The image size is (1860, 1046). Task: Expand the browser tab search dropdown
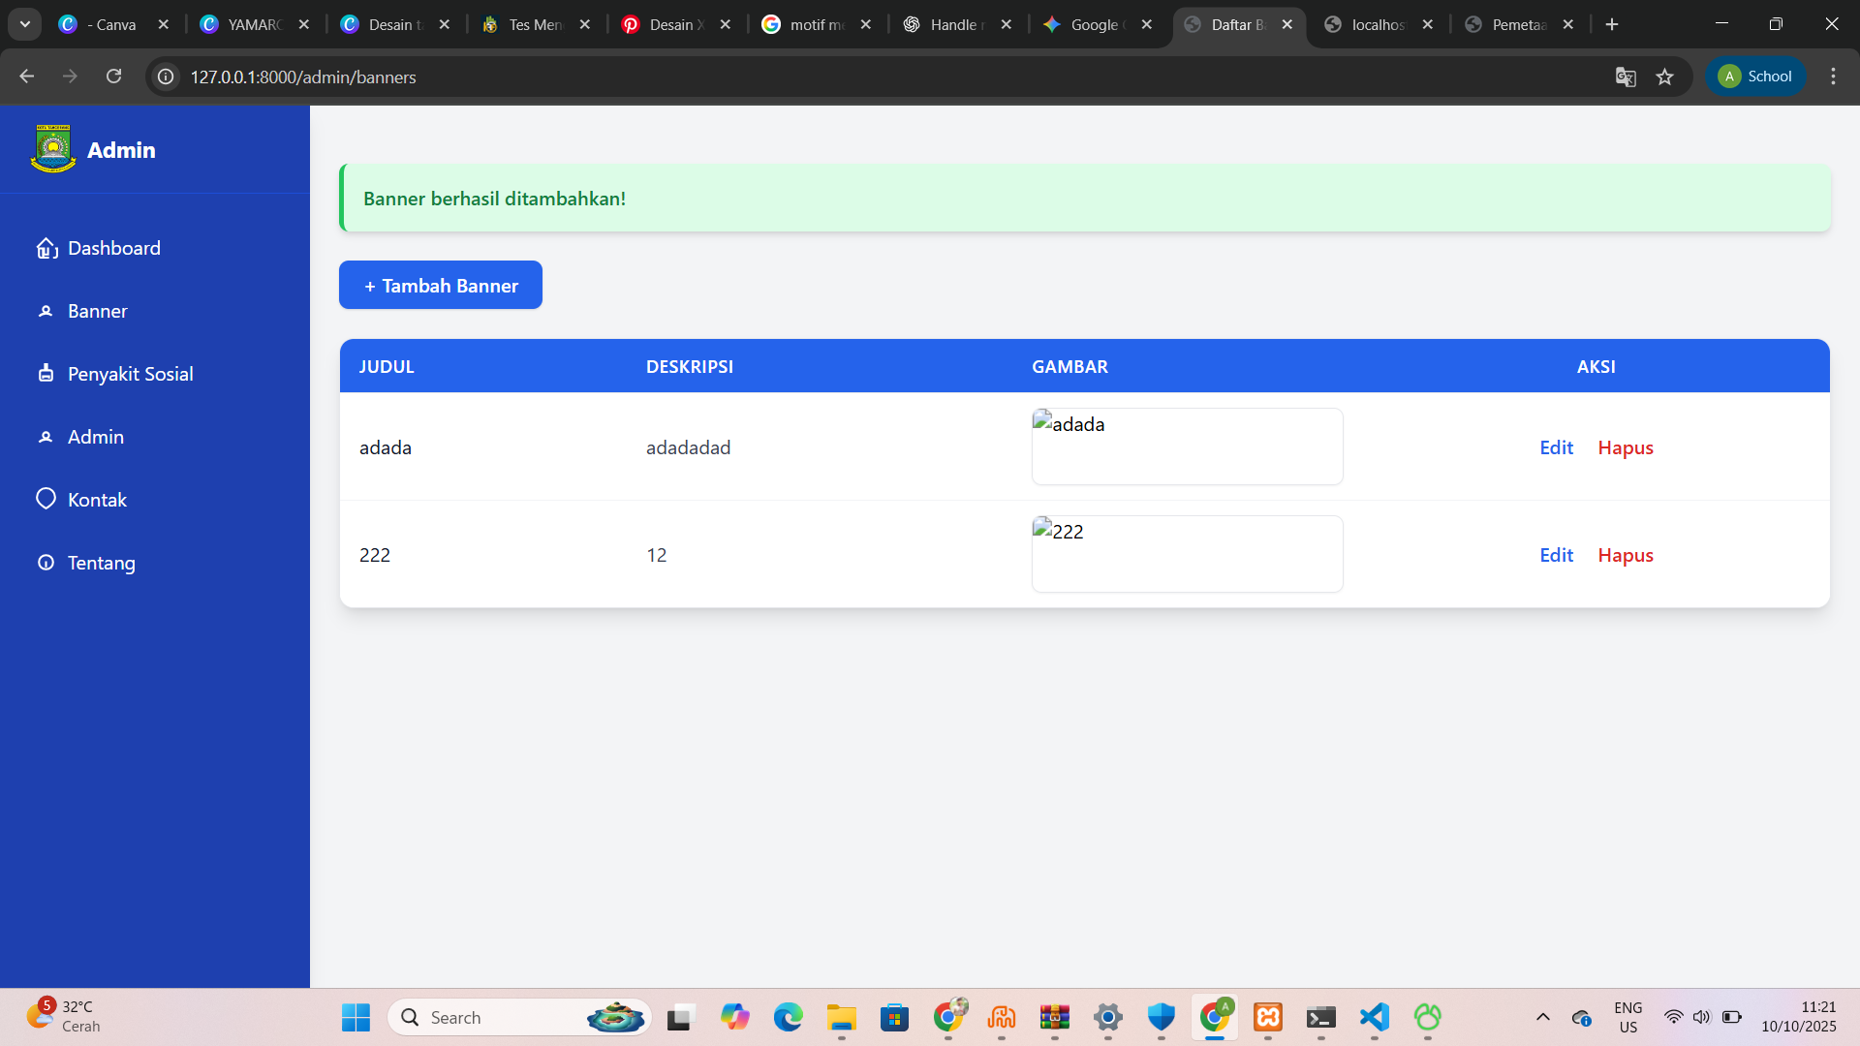point(25,24)
